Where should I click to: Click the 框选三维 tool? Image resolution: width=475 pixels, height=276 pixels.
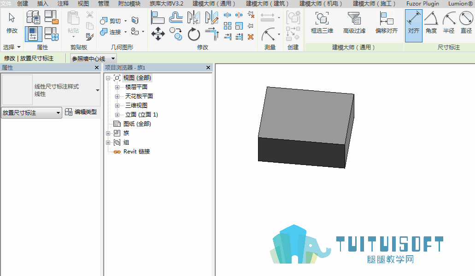click(322, 23)
